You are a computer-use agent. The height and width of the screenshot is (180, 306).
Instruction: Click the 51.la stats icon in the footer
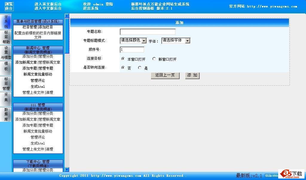click(x=271, y=176)
